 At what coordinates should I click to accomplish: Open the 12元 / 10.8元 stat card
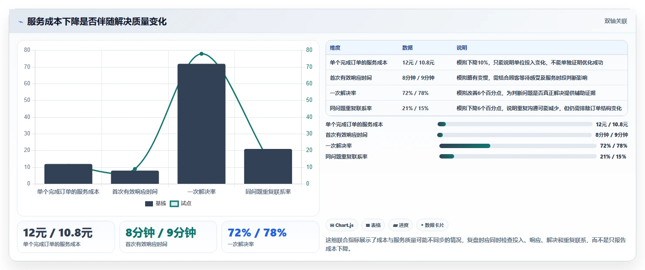[66, 237]
